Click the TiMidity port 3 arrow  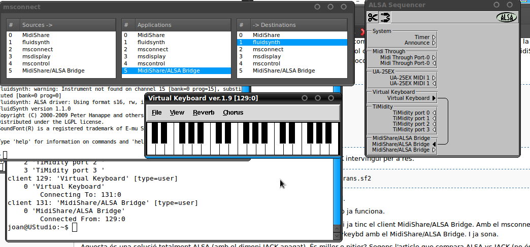pos(434,129)
